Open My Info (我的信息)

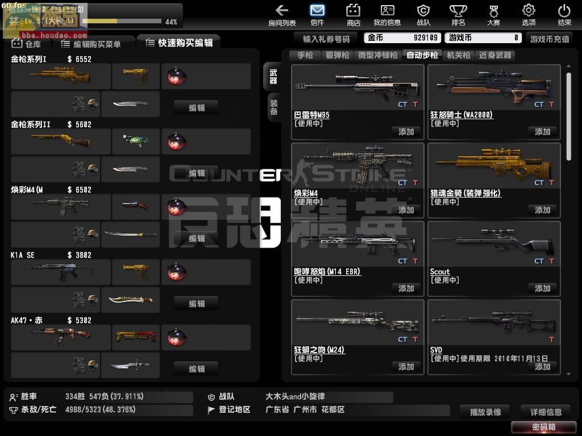point(387,15)
